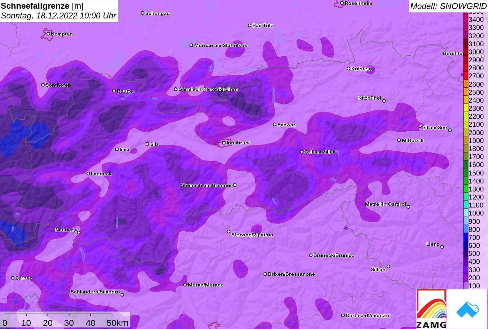Click the Schongau marker dot
The width and height of the screenshot is (488, 329).
click(143, 13)
